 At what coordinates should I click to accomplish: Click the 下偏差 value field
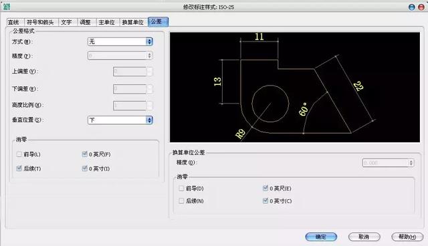click(130, 89)
